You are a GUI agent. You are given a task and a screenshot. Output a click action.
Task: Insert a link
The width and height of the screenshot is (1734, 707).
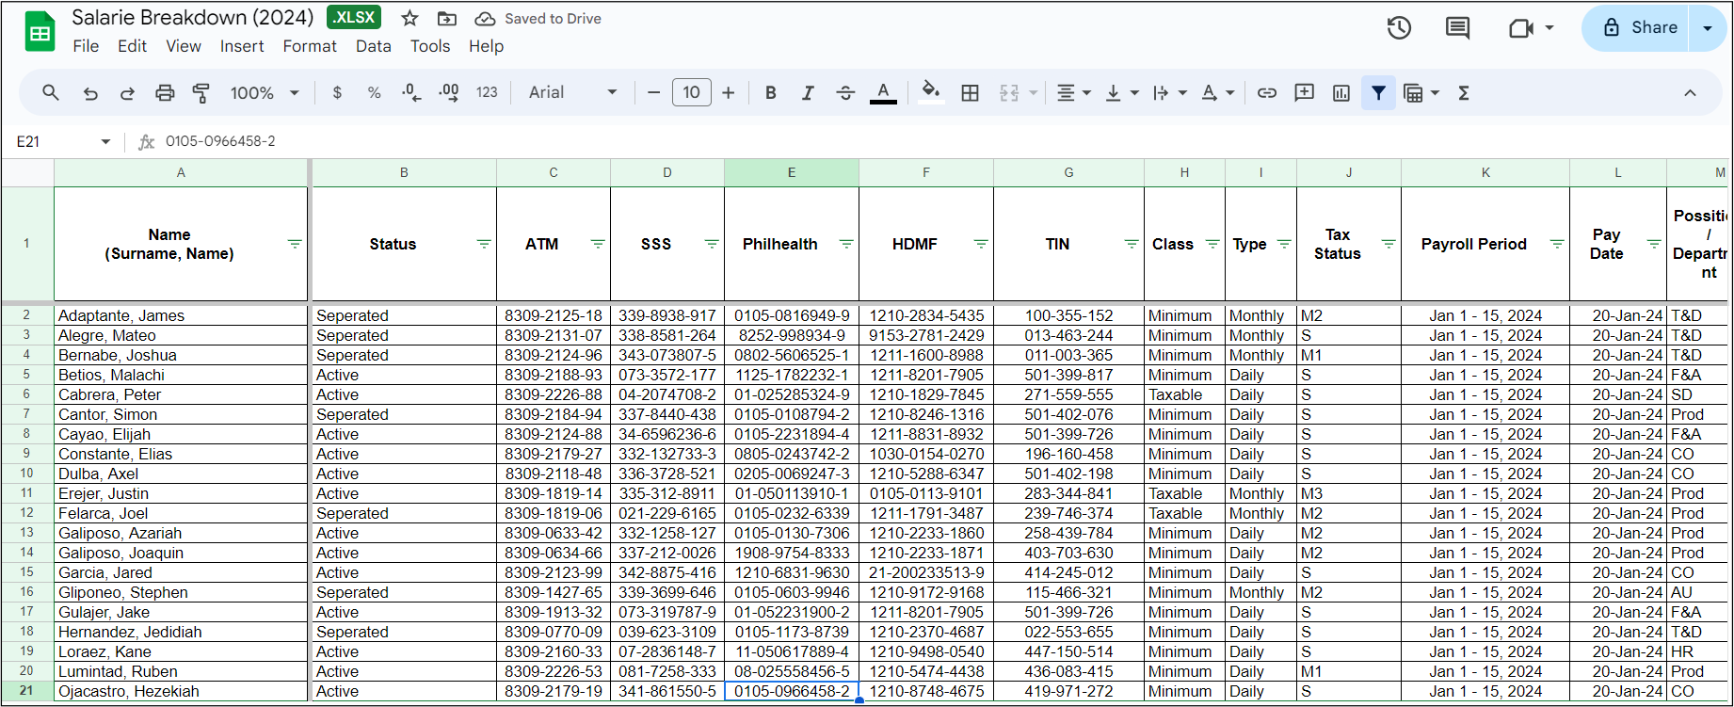1267,92
